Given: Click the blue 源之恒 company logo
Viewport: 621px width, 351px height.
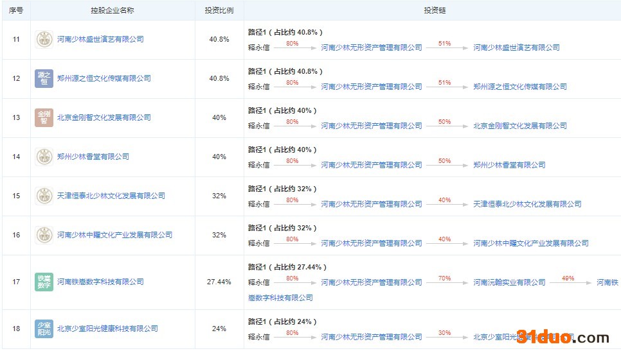Looking at the screenshot, I should (x=44, y=78).
